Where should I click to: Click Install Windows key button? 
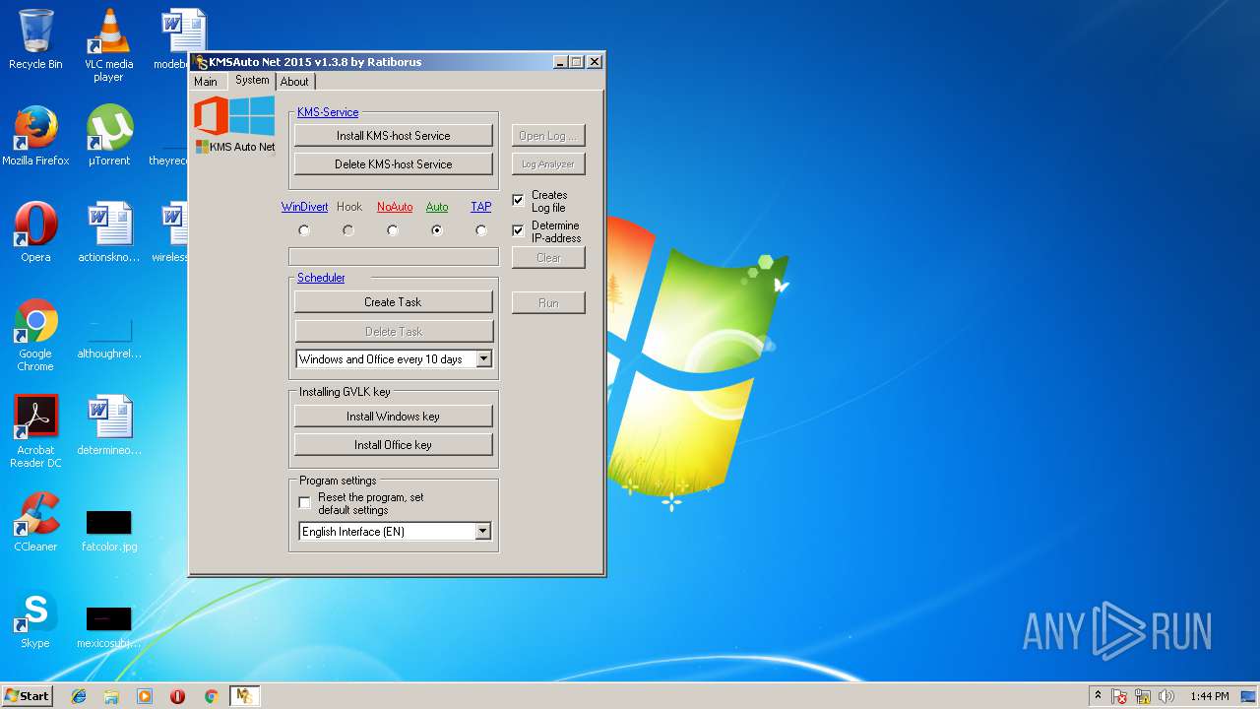[394, 417]
